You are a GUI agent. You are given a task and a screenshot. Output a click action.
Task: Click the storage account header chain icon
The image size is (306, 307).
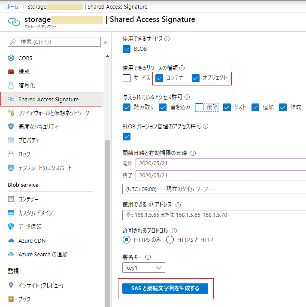[x=14, y=22]
